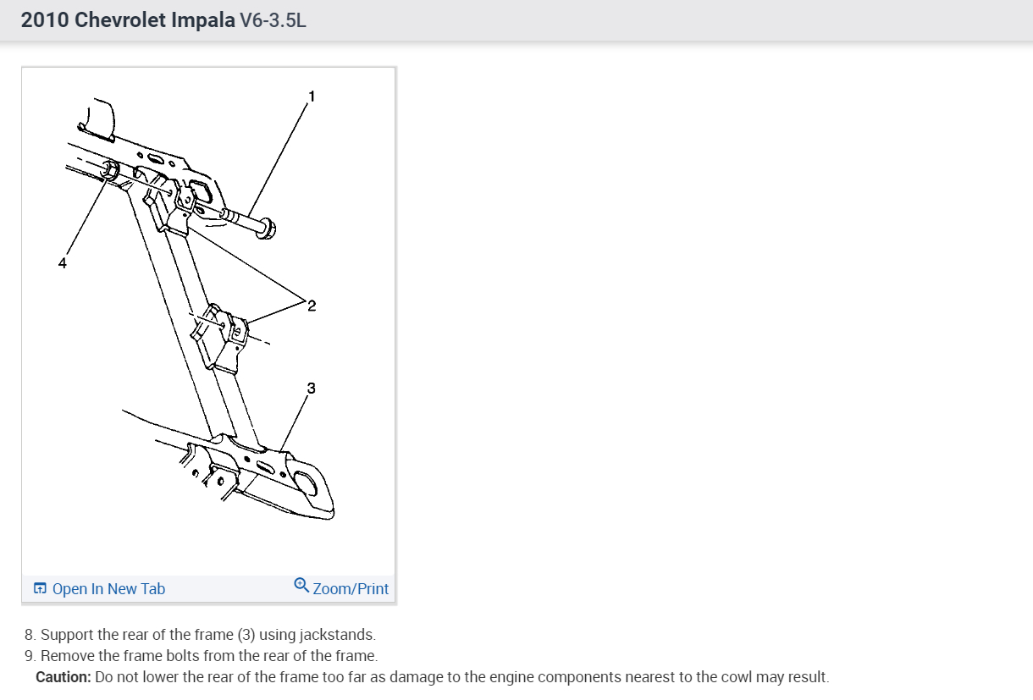This screenshot has height=700, width=1033.
Task: Click the text about damage to engine components
Action: pos(462,677)
